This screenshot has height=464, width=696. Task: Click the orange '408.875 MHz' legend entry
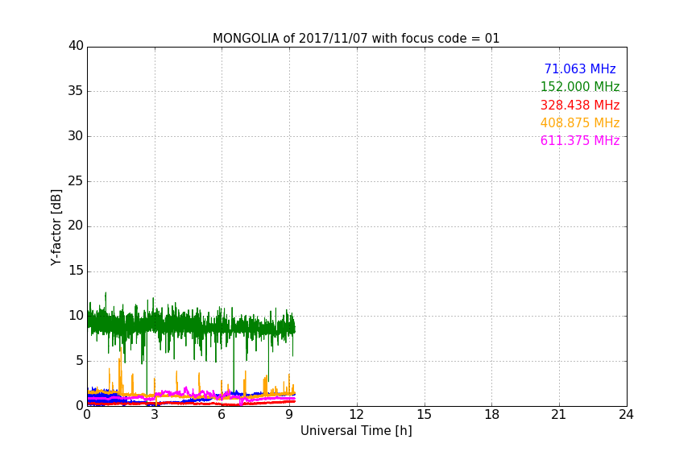580,123
